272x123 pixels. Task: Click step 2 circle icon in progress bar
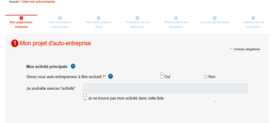pos(60,18)
